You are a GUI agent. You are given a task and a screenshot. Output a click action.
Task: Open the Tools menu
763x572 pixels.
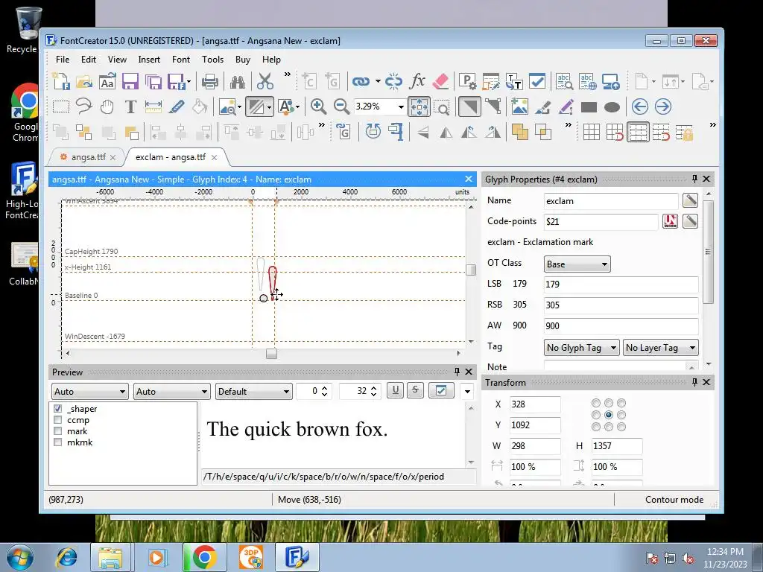coord(212,60)
